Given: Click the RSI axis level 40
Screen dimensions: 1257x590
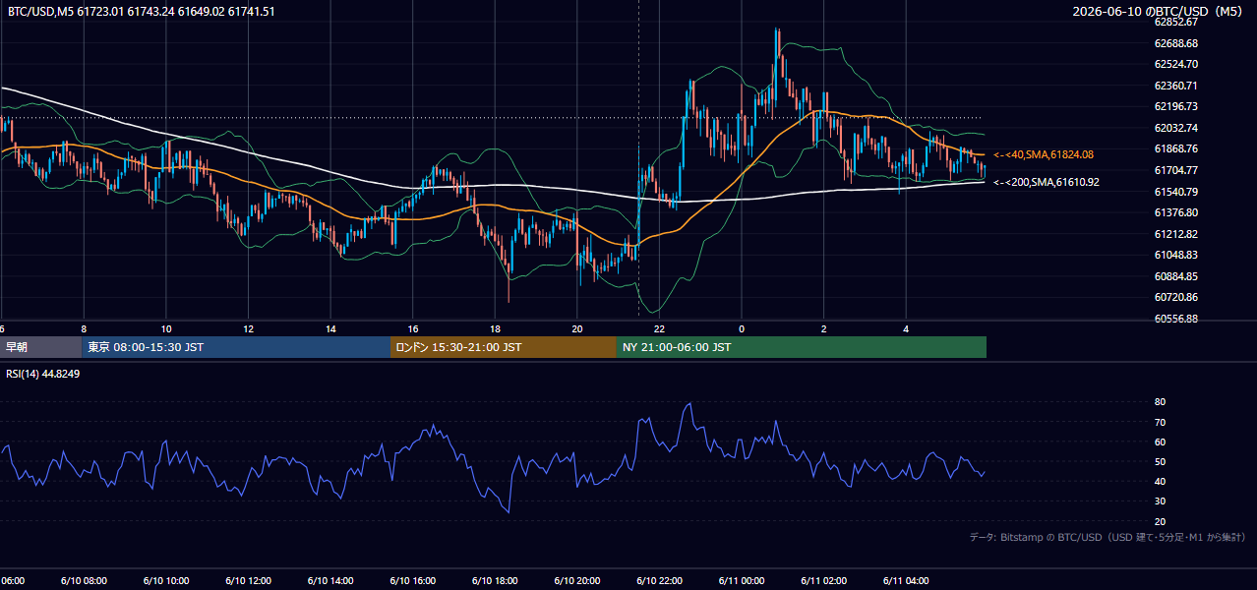Looking at the screenshot, I should click(x=1160, y=482).
